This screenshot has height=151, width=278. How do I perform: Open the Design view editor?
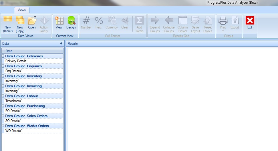[x=71, y=23]
